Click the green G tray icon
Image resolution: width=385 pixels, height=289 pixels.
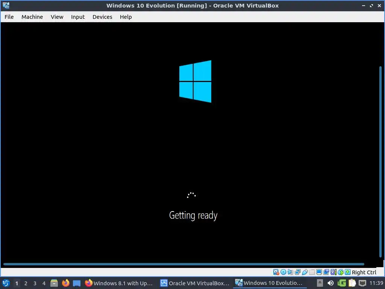341,283
